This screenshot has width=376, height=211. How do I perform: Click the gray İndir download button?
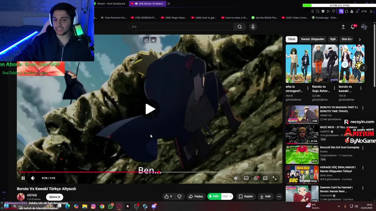265,196
